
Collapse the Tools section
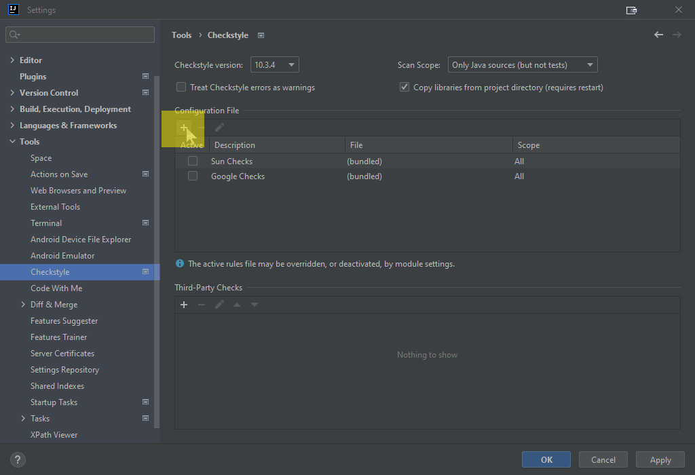(x=12, y=142)
